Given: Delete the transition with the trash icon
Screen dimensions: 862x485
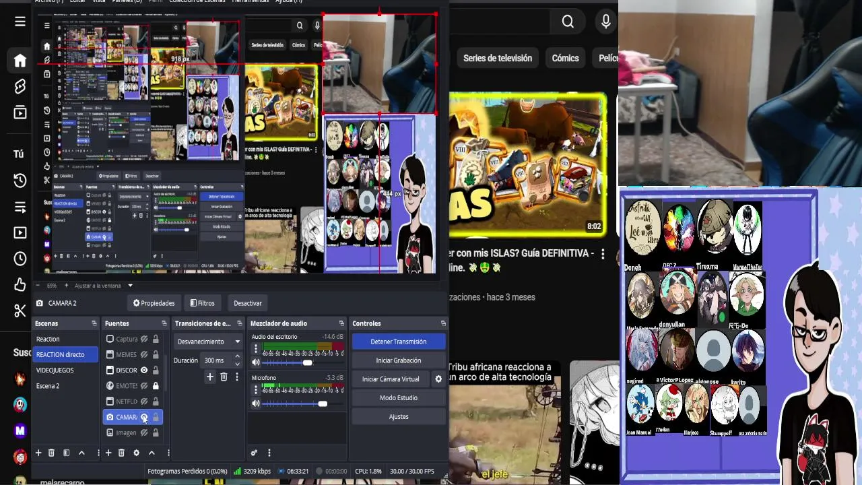Looking at the screenshot, I should click(x=224, y=377).
